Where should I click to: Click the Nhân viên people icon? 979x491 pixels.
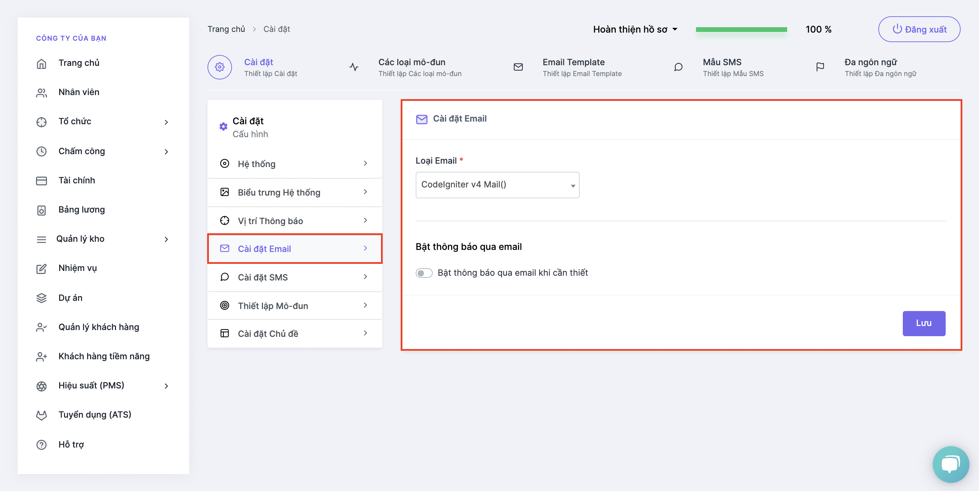click(x=42, y=93)
